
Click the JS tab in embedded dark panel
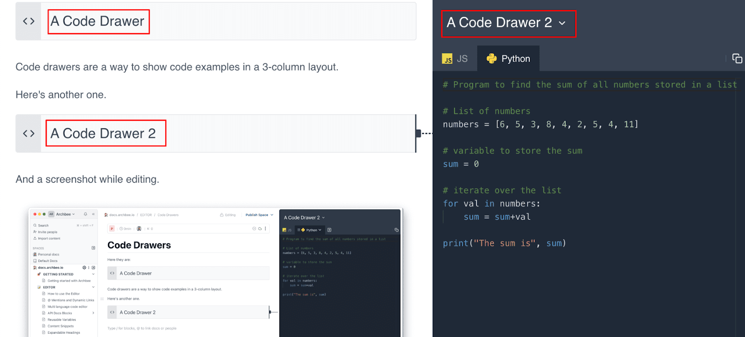(287, 230)
